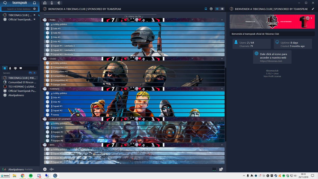Image resolution: width=318 pixels, height=179 pixels.
Task: Edit server with the pencil icon
Action: tap(313, 9)
